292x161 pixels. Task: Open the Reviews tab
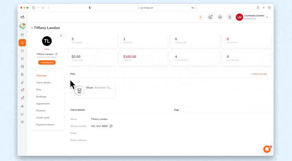pos(41,111)
